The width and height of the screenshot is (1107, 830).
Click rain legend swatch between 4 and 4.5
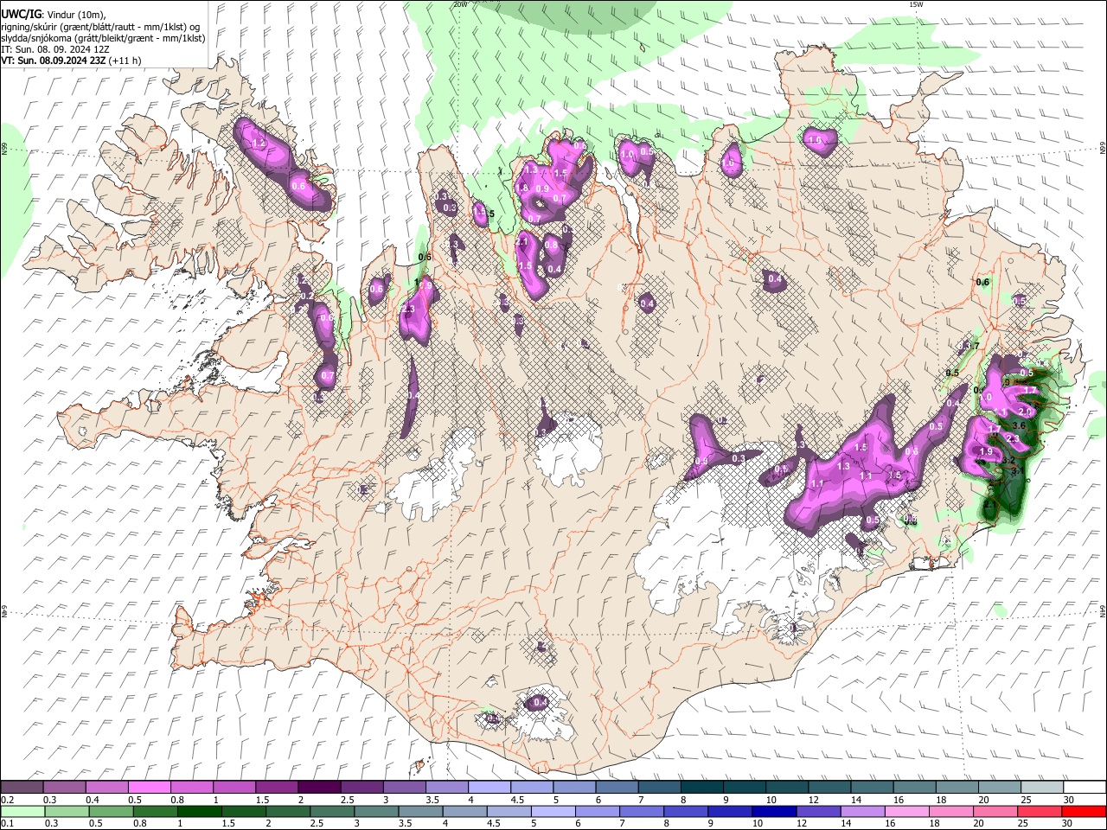click(x=464, y=811)
